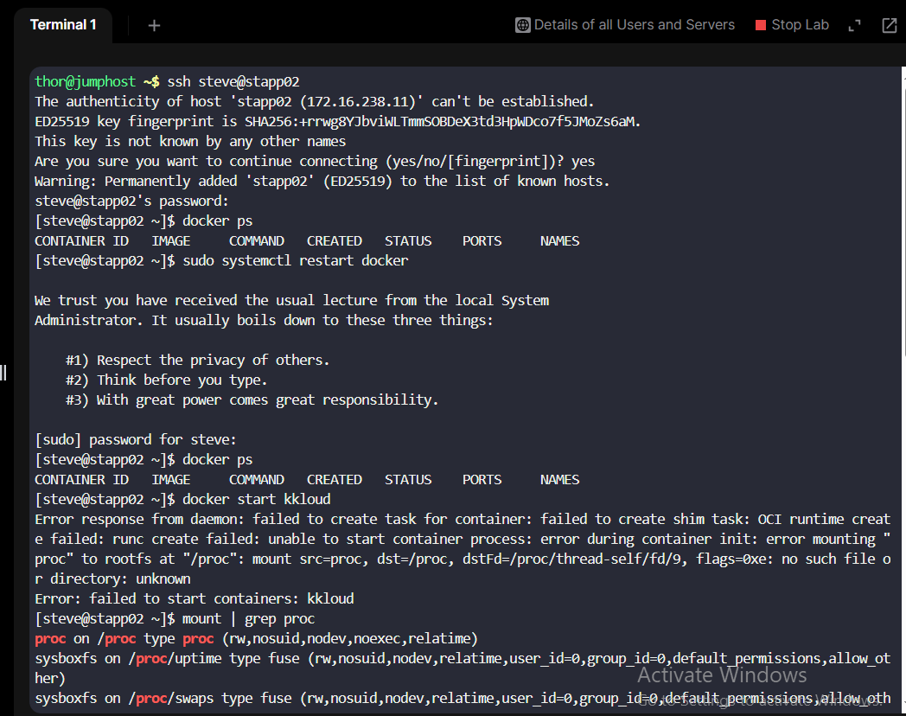This screenshot has width=906, height=716.
Task: Click the 'ssh steve@stapp02' command text
Action: [x=233, y=81]
